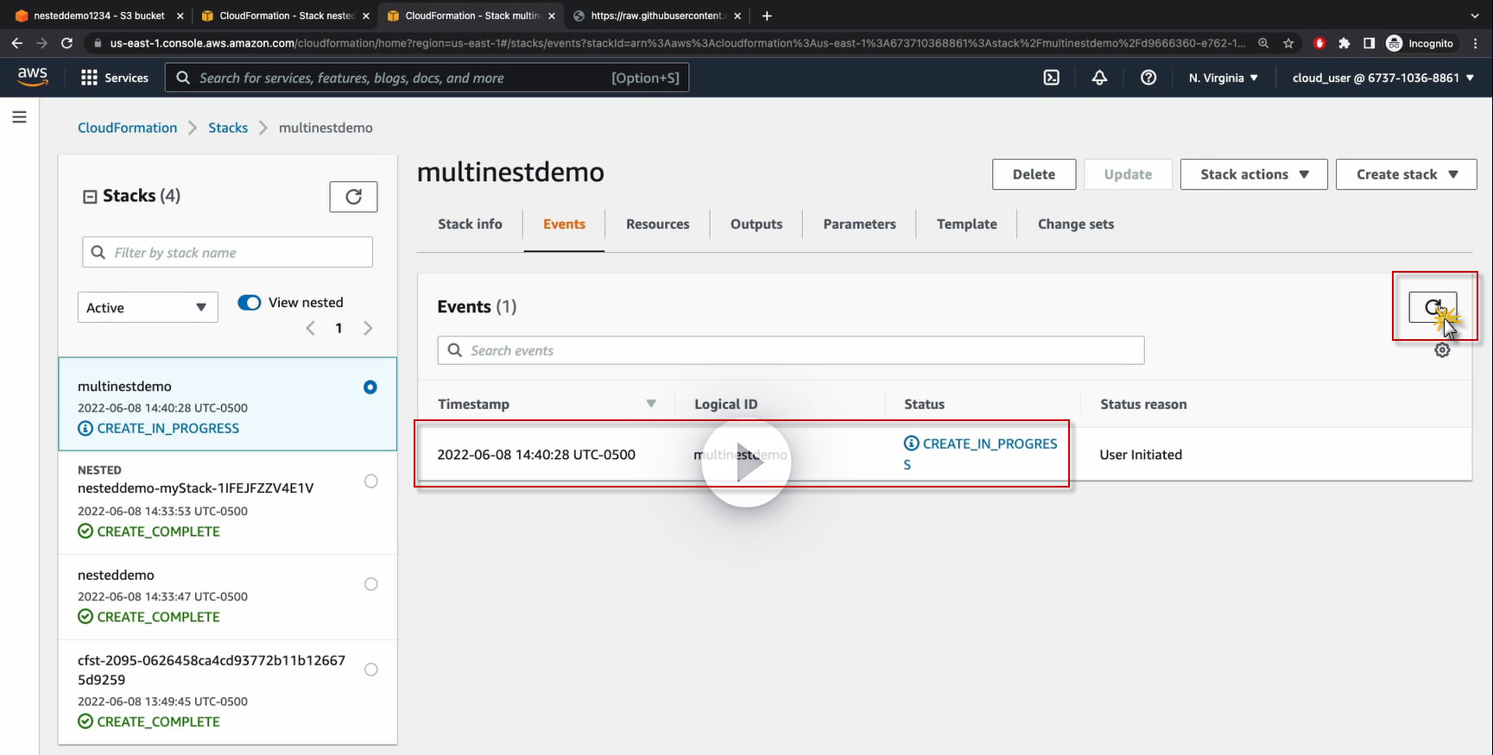
Task: Click the CREATE_IN_PROGRESS event status link
Action: [981, 454]
